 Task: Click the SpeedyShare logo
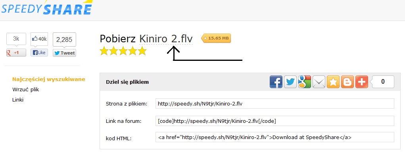(46, 8)
